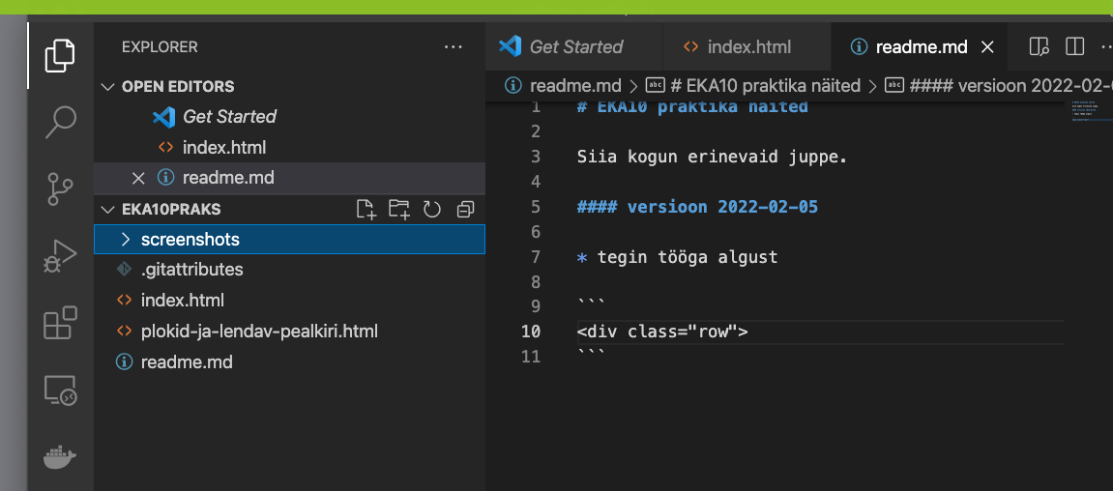1113x491 pixels.
Task: Open the Search view in activity bar
Action: pyautogui.click(x=60, y=122)
